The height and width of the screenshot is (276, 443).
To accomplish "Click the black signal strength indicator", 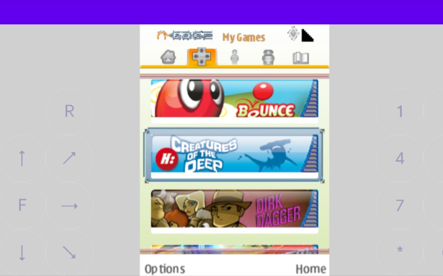I will [x=307, y=35].
